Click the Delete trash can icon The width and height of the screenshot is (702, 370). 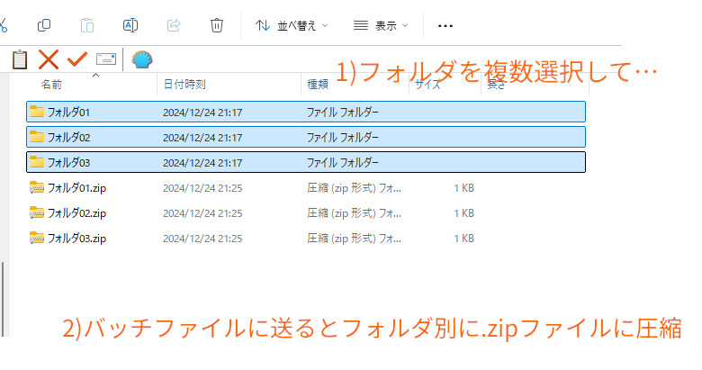point(217,25)
